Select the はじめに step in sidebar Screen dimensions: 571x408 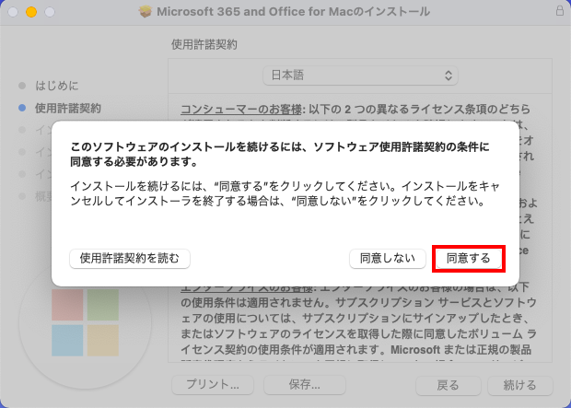pos(57,86)
